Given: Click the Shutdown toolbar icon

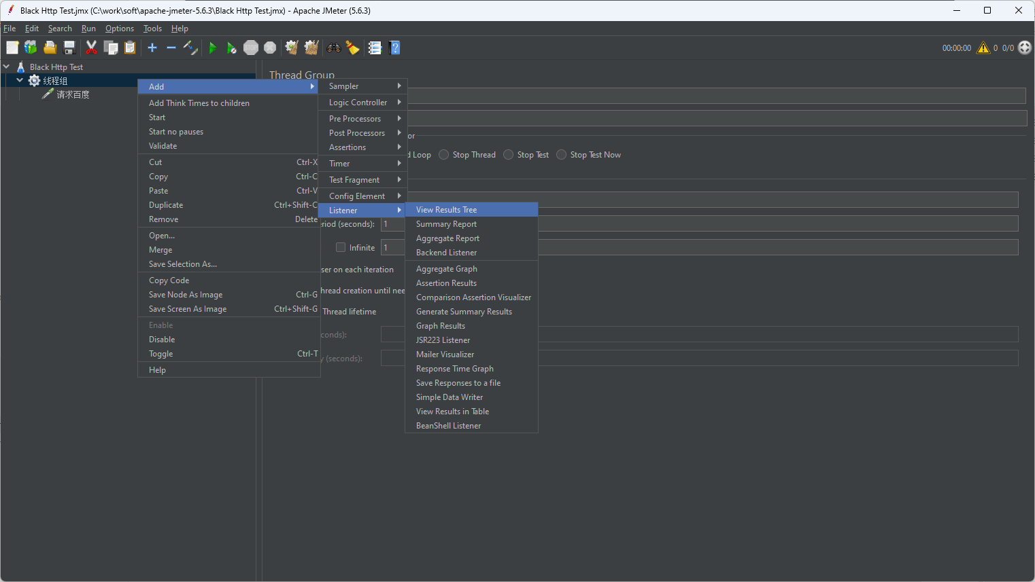Looking at the screenshot, I should pyautogui.click(x=270, y=48).
